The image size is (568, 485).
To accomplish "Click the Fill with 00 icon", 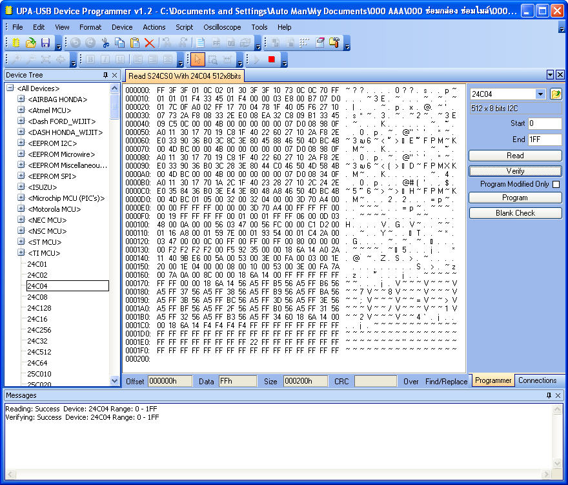I will click(231, 43).
